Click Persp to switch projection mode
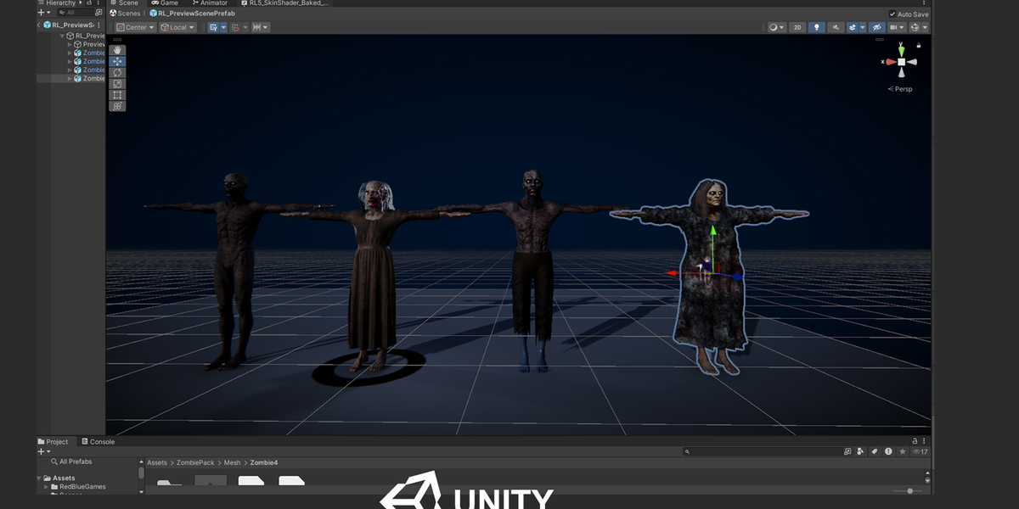Screen dimensions: 1019x509 (903, 89)
